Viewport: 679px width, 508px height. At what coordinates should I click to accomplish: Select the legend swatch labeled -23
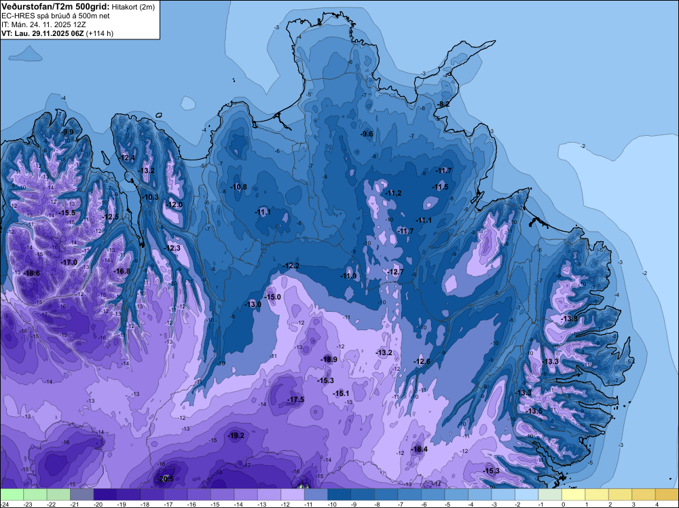pyautogui.click(x=35, y=495)
